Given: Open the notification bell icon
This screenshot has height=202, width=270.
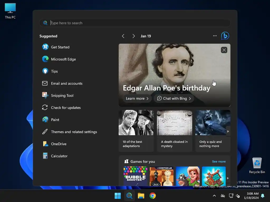Looking at the screenshot, I should click(x=263, y=196).
